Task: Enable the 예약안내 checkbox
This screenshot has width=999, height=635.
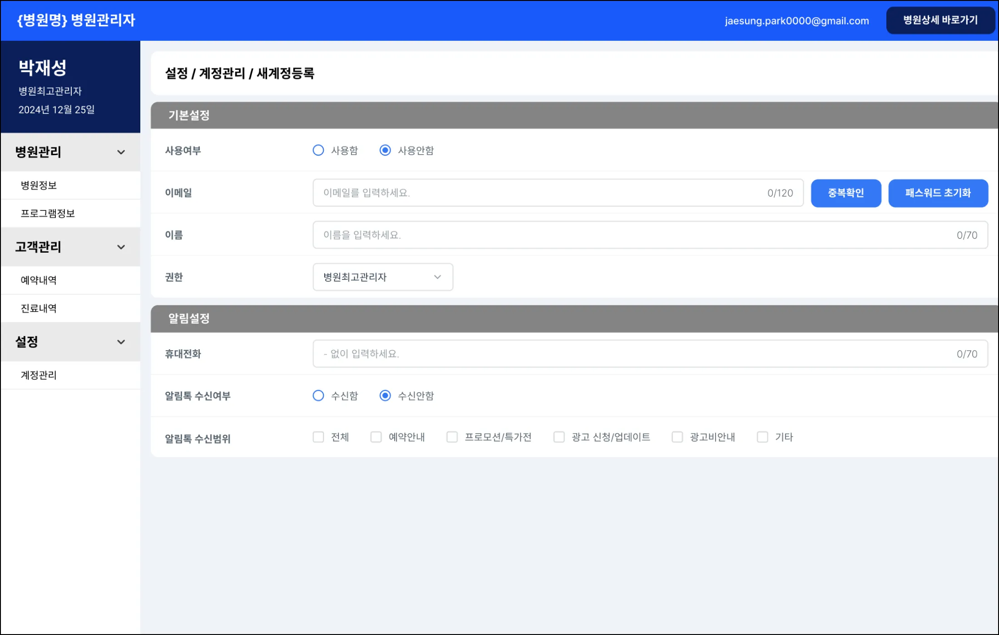Action: (x=376, y=437)
